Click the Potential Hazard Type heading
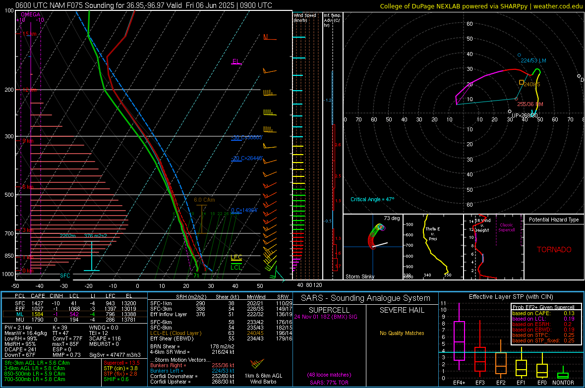 click(554, 220)
